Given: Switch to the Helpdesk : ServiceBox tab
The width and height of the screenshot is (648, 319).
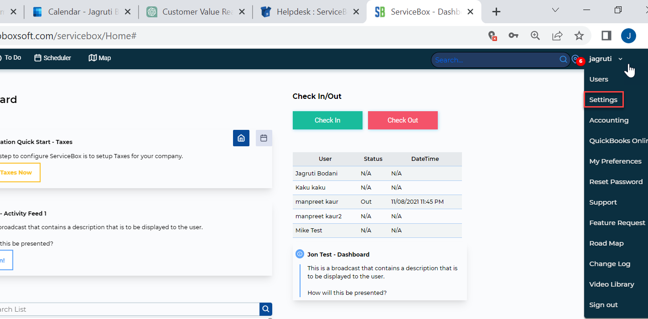Looking at the screenshot, I should pos(310,12).
